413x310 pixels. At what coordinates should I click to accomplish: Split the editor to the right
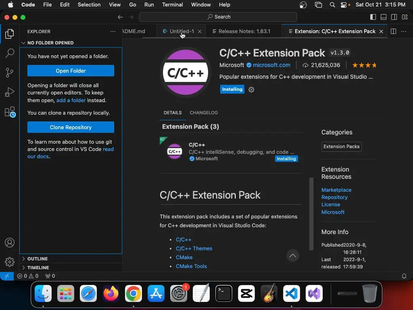pyautogui.click(x=393, y=31)
